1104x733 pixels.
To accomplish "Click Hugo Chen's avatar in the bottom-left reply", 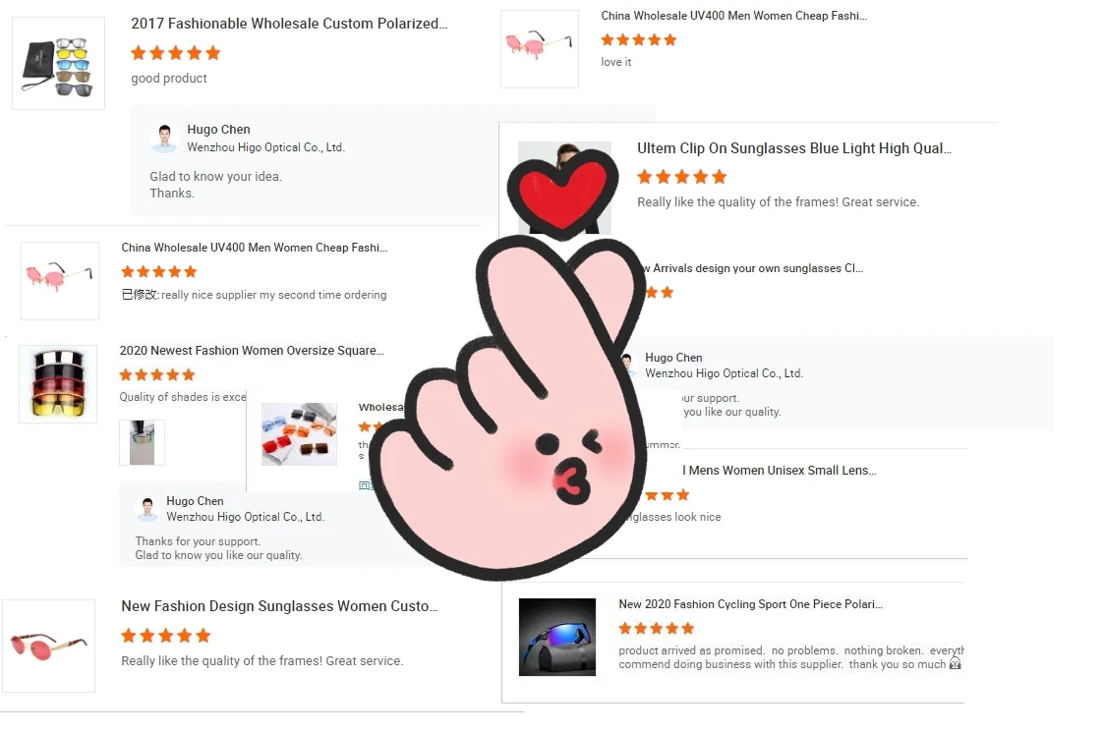I will tap(147, 509).
